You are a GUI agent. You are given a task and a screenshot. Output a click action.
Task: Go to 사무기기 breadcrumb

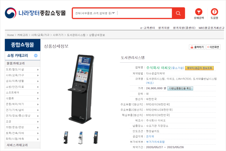click(58, 35)
